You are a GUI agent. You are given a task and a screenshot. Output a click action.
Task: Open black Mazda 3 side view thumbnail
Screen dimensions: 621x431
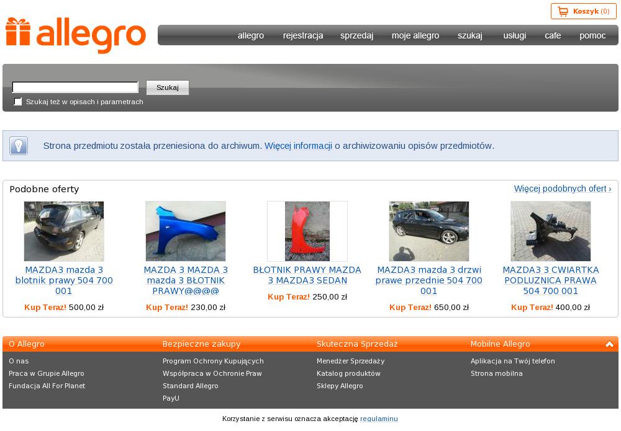[429, 231]
